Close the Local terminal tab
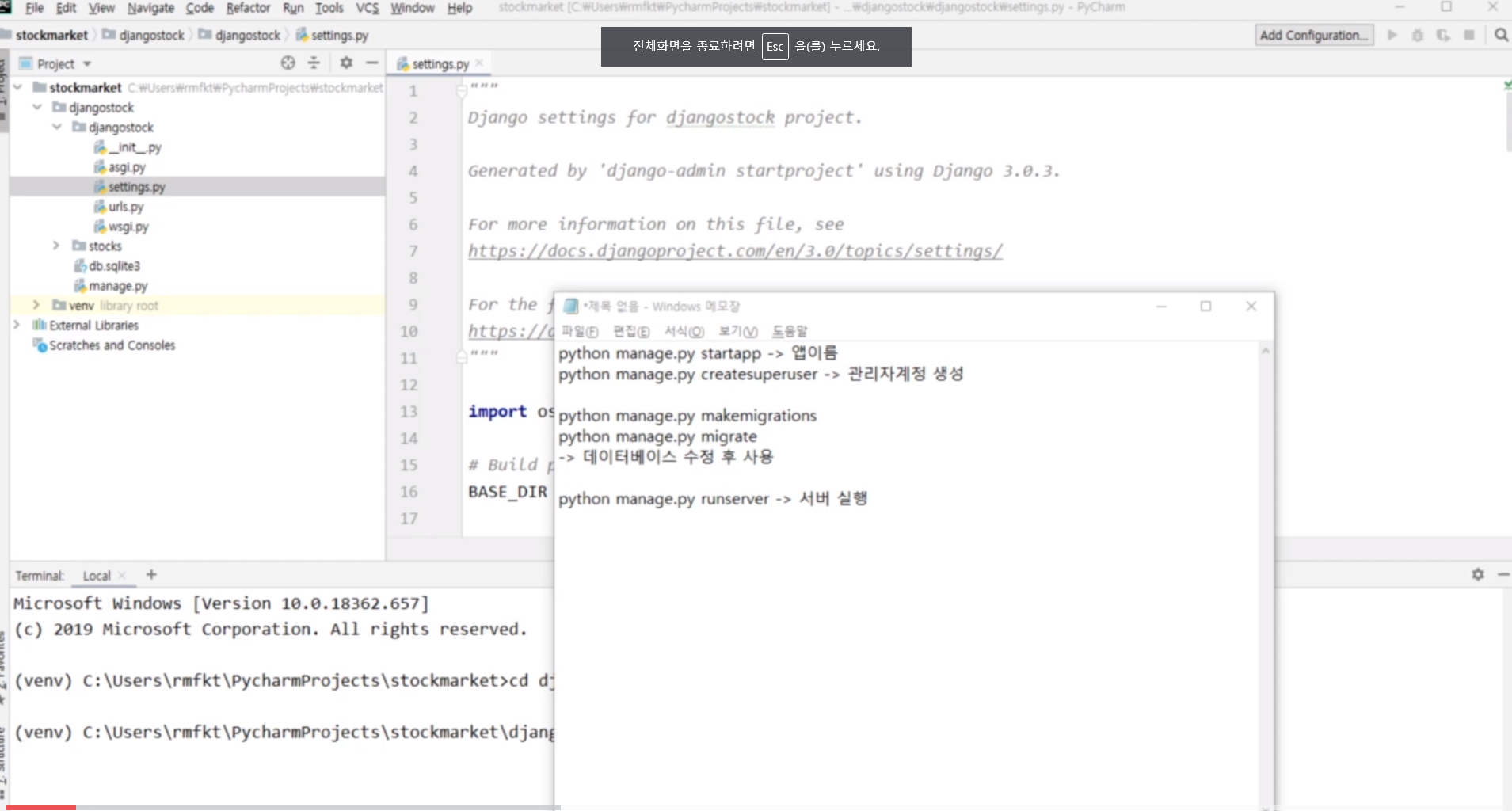Image resolution: width=1512 pixels, height=811 pixels. coord(122,576)
